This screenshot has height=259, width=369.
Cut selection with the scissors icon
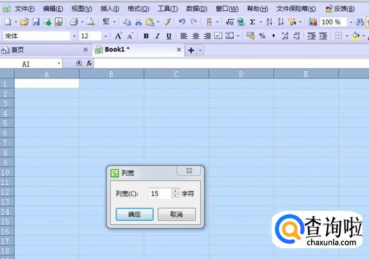tap(139, 22)
